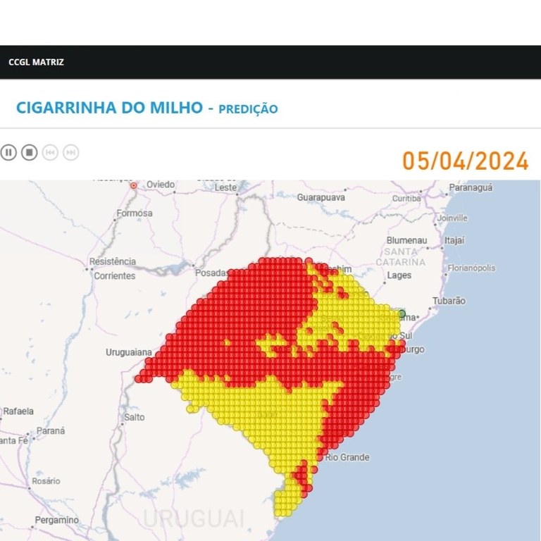Click the 05/04/2024 date display
This screenshot has width=541, height=541.
(465, 161)
